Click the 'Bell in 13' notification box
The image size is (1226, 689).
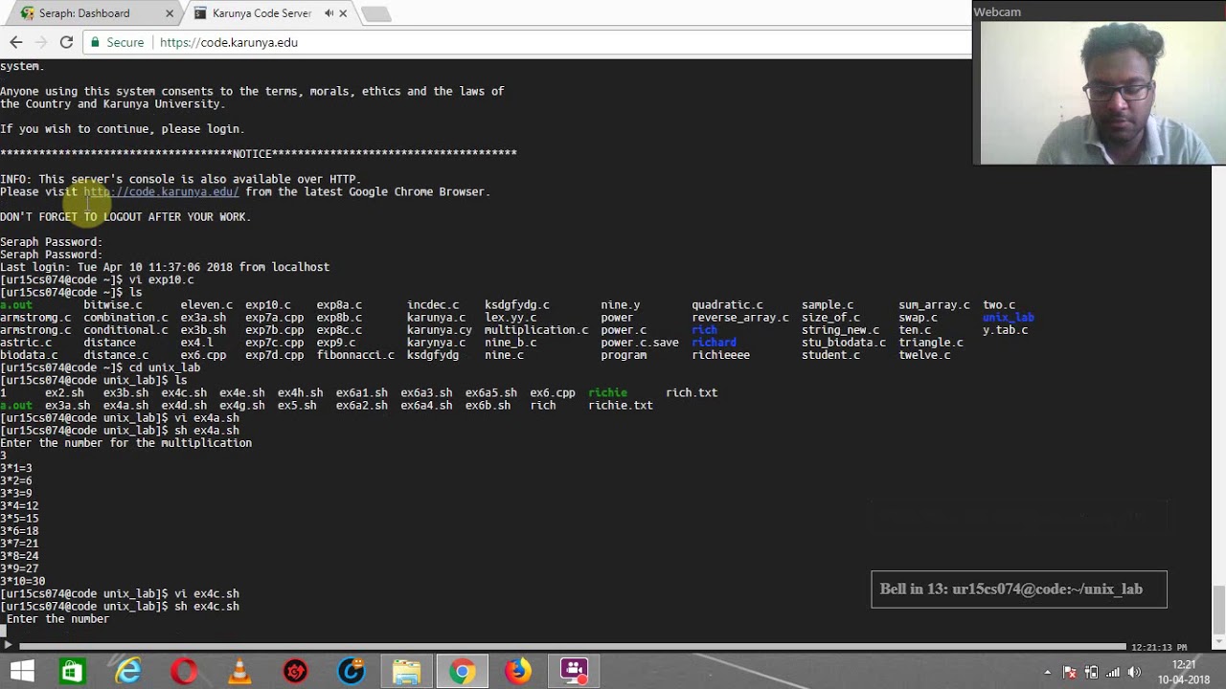(1019, 589)
